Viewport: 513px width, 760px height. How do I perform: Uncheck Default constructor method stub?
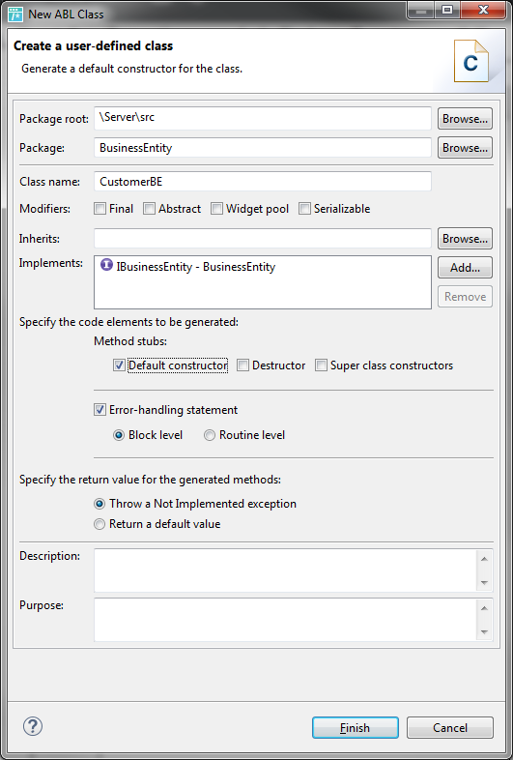coord(119,365)
